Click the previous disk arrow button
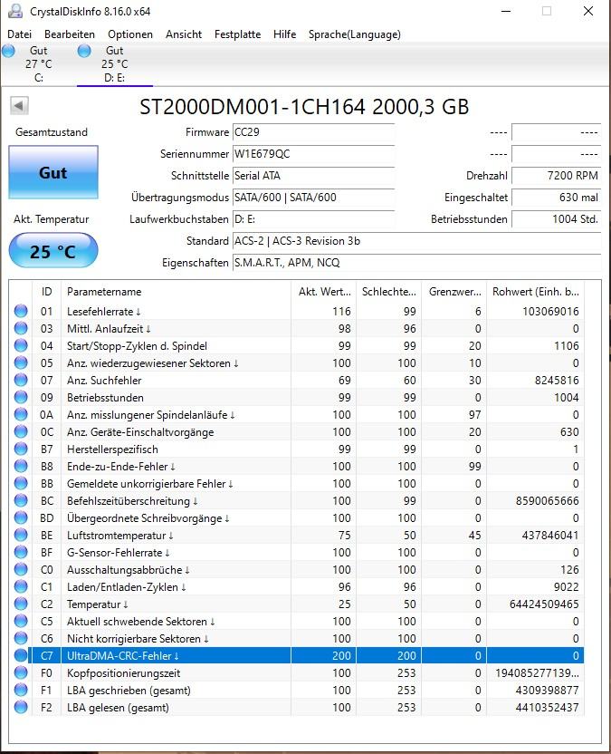611x754 pixels. [19, 105]
